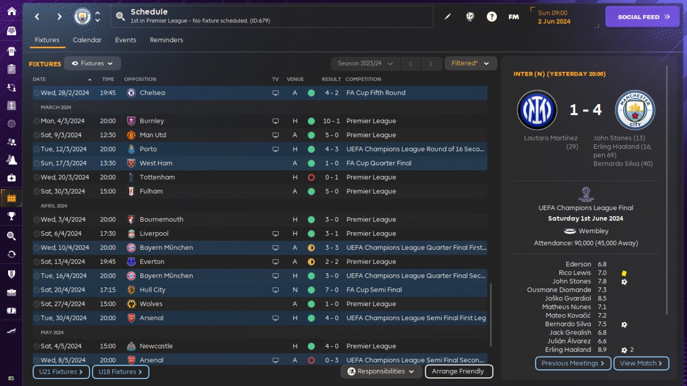The height and width of the screenshot is (386, 687).
Task: Open Club Info shield icon in sidebar
Action: [x=11, y=274]
